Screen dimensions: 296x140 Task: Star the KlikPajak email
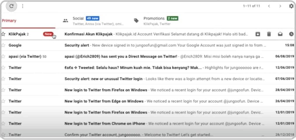pos(3,34)
